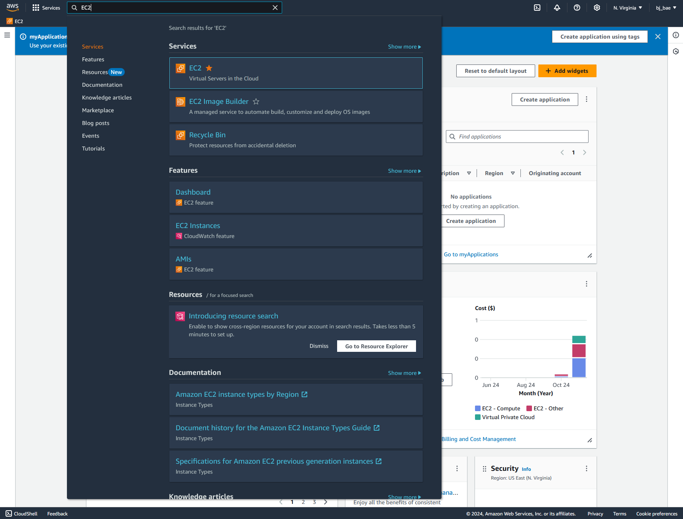The height and width of the screenshot is (519, 683).
Task: Open the N. Virginia region dropdown
Action: (x=627, y=8)
